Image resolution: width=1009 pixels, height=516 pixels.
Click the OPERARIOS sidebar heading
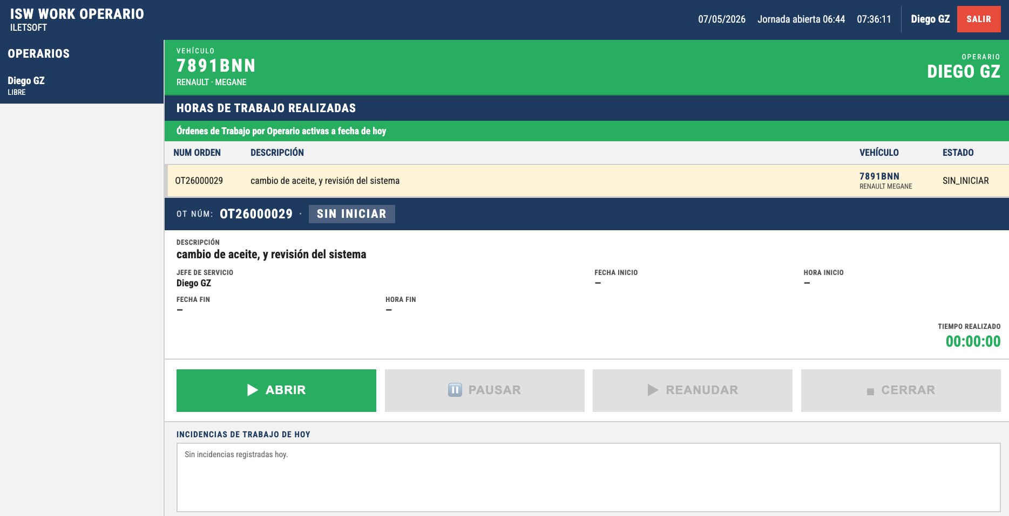(x=38, y=53)
